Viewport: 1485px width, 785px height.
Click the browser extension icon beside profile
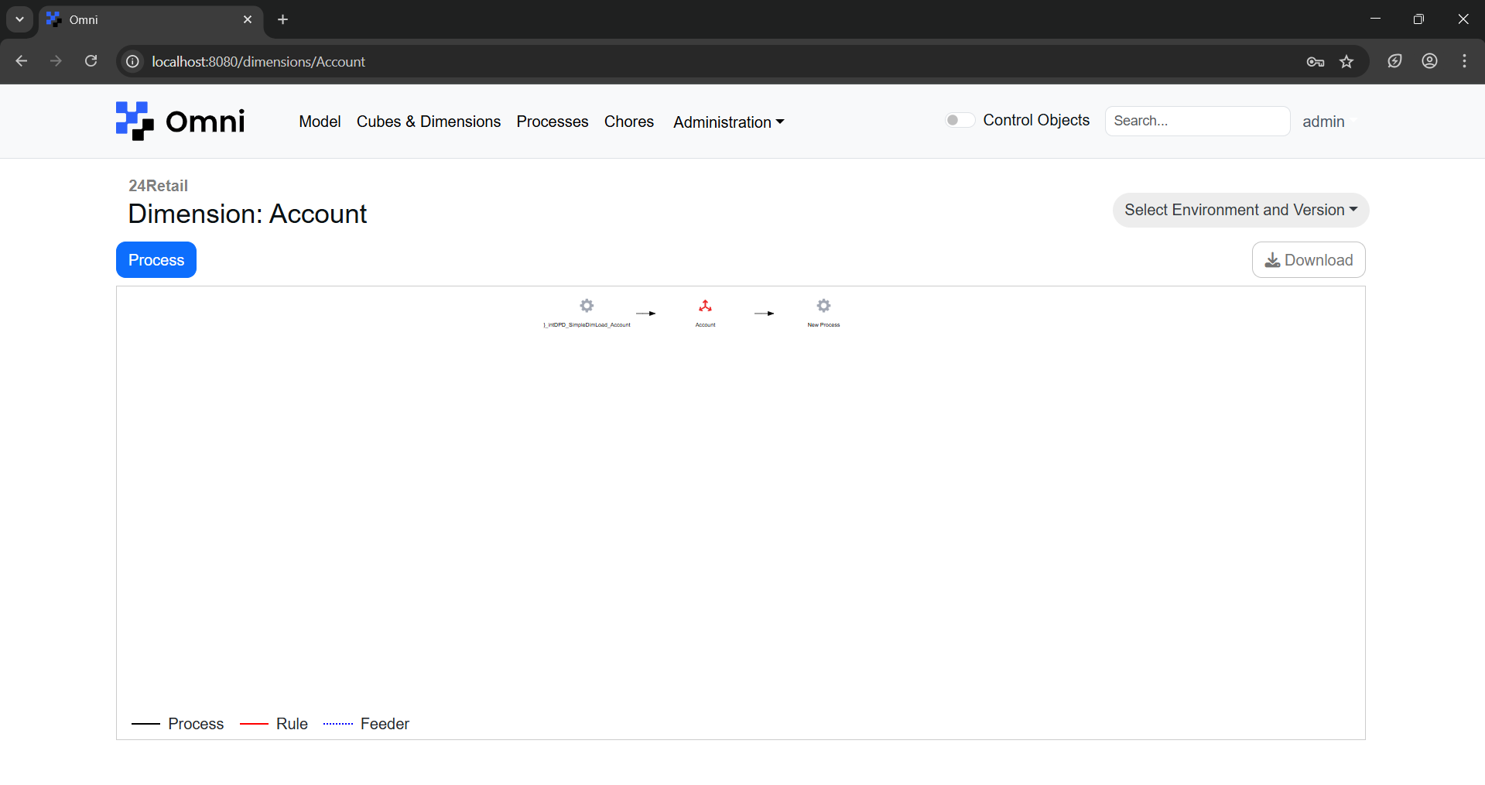[1394, 61]
